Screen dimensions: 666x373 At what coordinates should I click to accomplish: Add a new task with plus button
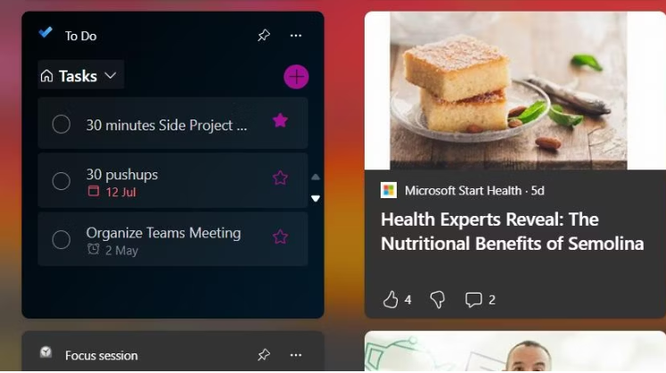point(296,77)
